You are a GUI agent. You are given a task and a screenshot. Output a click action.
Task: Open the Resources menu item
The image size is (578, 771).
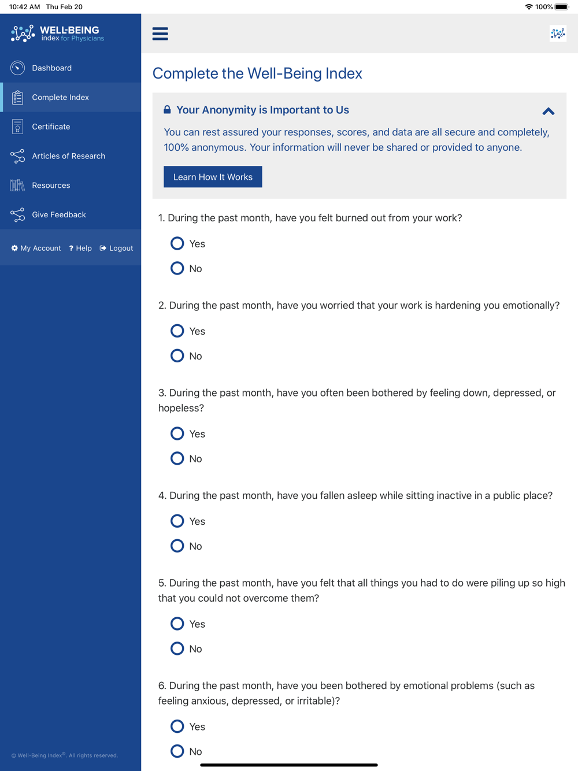71,185
